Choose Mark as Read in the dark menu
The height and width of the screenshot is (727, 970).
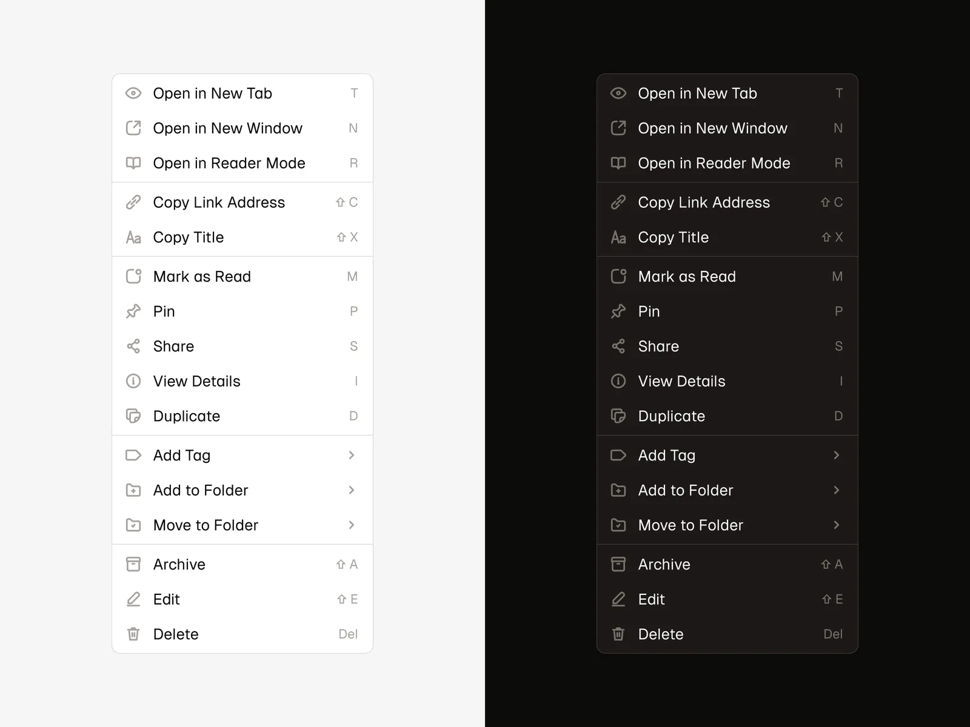point(687,277)
